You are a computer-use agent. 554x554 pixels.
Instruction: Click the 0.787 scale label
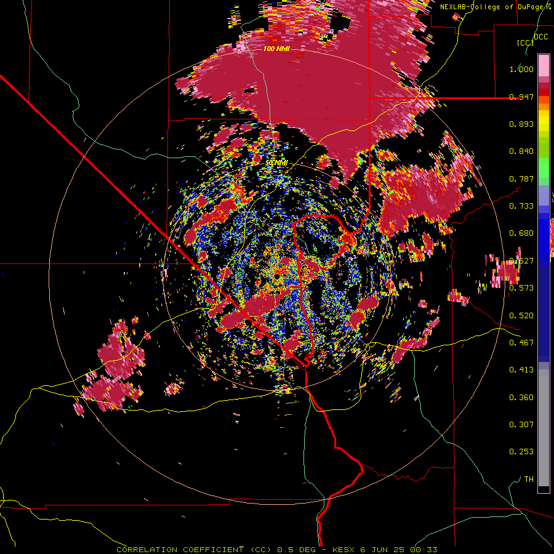click(521, 179)
